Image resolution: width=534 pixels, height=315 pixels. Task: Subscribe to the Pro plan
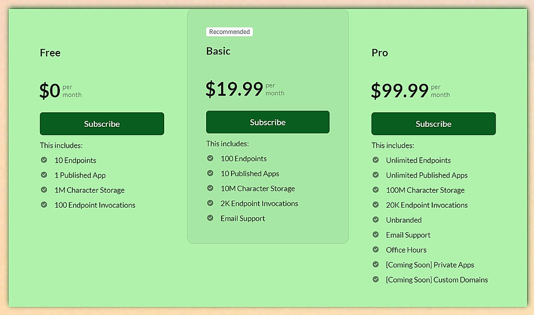433,124
